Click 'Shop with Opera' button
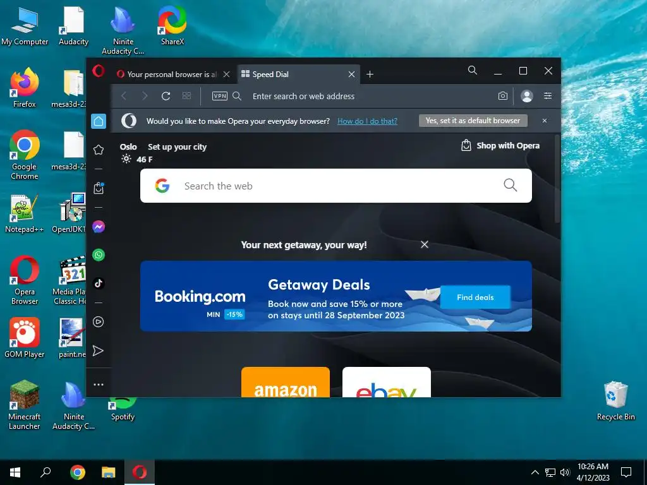 point(500,146)
